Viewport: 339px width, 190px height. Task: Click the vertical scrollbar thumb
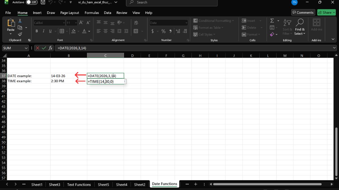point(336,152)
